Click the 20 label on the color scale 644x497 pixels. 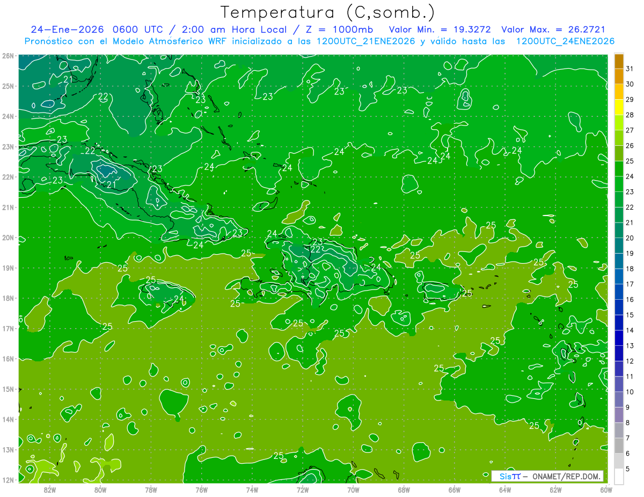[630, 238]
